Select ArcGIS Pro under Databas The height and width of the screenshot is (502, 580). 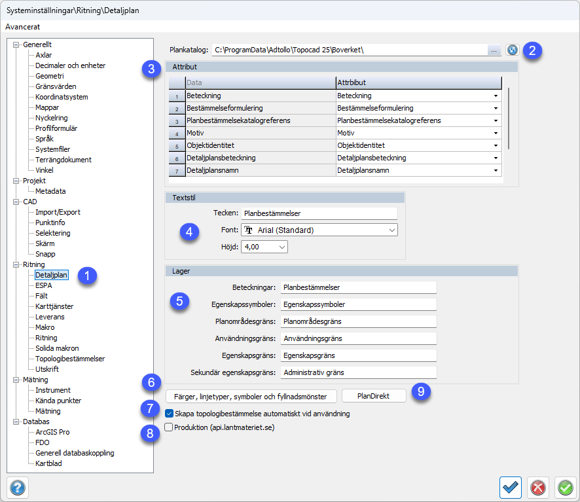click(52, 432)
